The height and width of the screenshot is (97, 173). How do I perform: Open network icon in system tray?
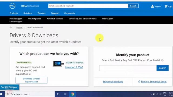157,94
